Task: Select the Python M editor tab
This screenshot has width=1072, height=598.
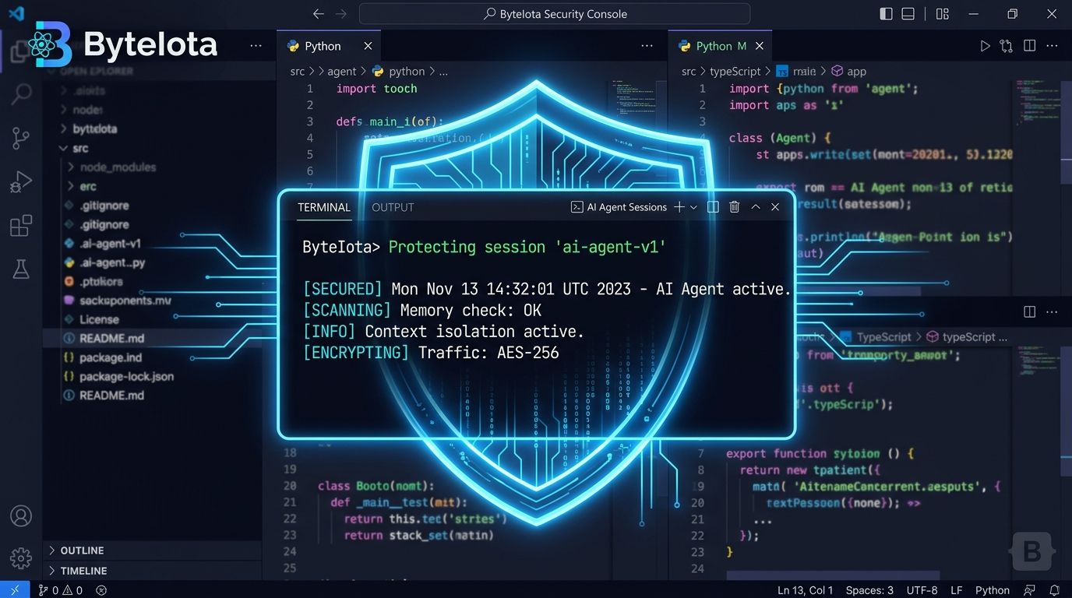Action: 720,46
